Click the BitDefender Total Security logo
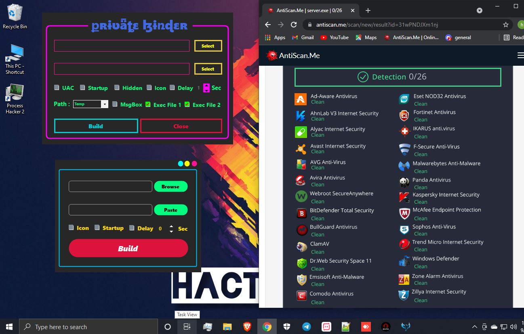Screen dimensions: 524x334 301,213
